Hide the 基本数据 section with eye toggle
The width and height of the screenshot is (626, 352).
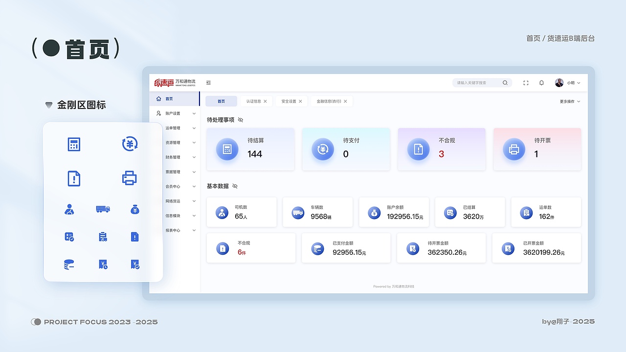pyautogui.click(x=235, y=186)
